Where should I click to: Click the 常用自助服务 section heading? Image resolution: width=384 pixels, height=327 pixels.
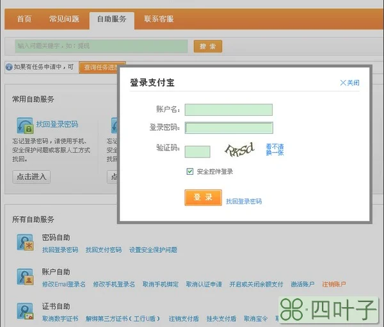33,99
